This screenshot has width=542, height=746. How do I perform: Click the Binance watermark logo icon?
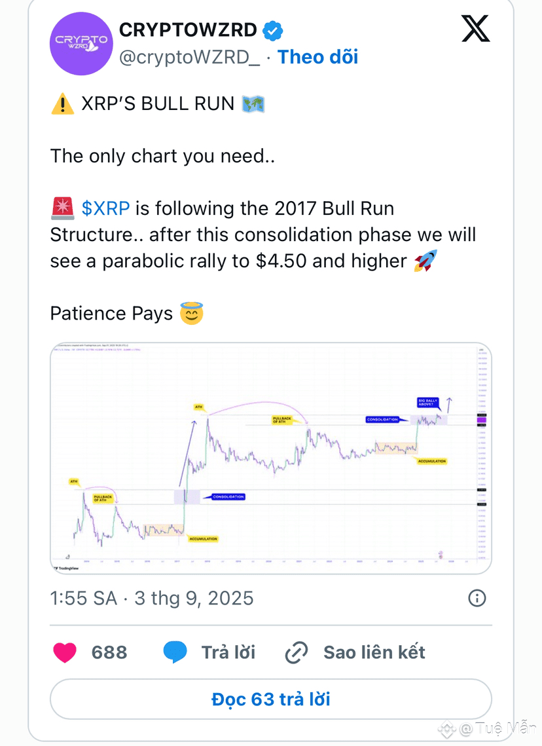pos(446,729)
